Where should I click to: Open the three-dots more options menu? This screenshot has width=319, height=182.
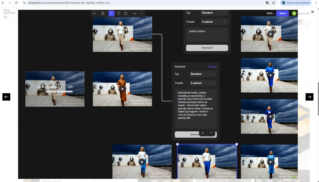point(211,132)
